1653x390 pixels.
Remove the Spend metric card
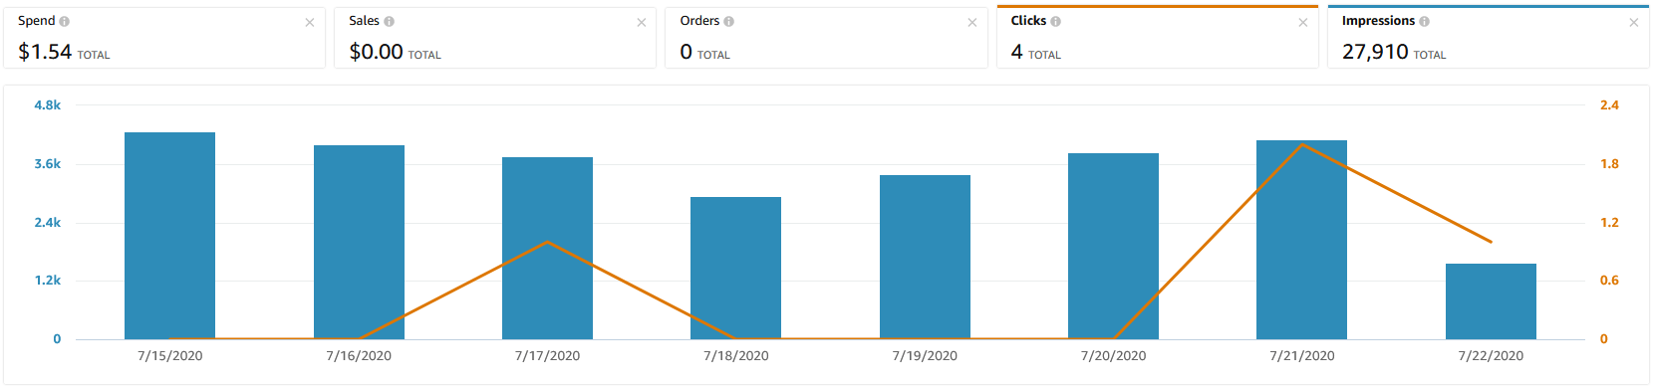tap(310, 23)
